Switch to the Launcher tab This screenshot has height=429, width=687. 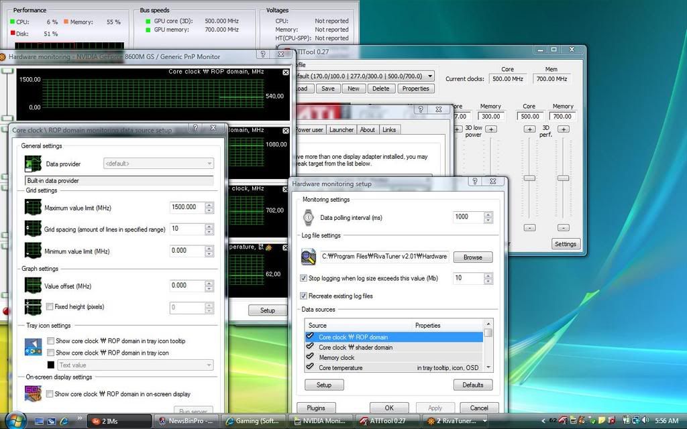tap(341, 129)
